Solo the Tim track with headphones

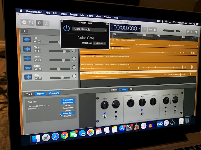[x=39, y=42]
